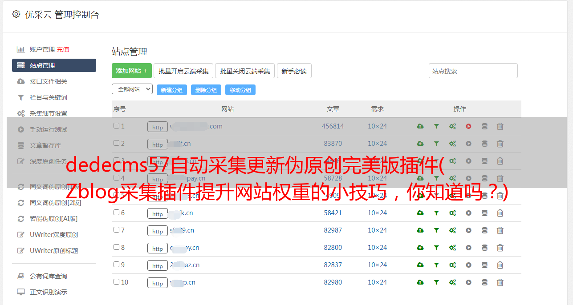Open UWriter深度原创 in the sidebar

pos(54,235)
